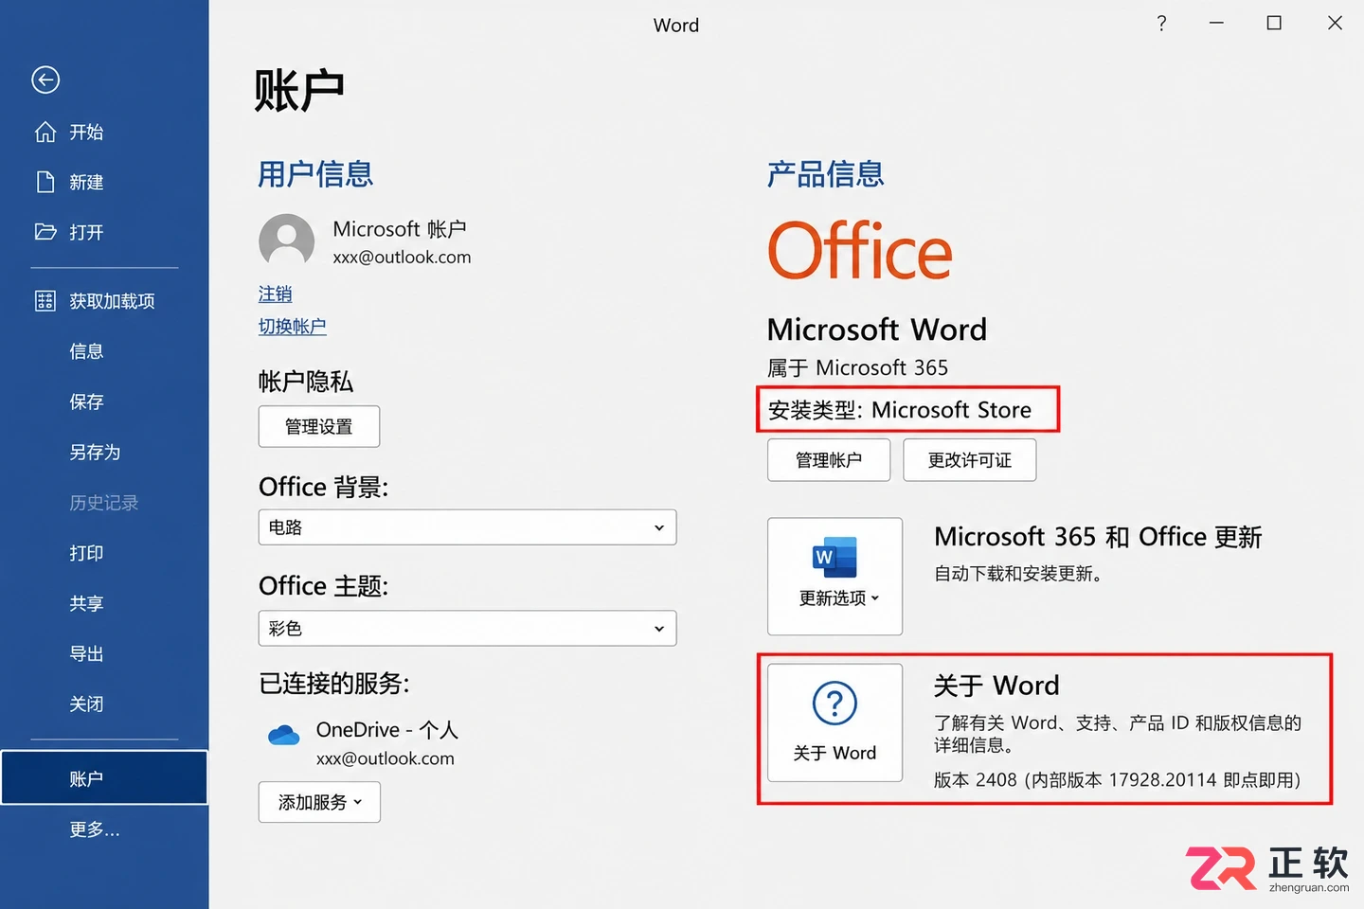
Task: Click the OneDrive cloud icon
Action: point(284,735)
